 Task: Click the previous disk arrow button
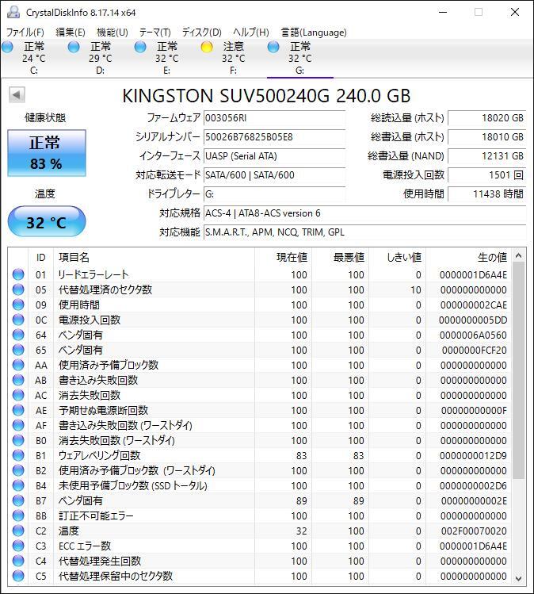(17, 94)
